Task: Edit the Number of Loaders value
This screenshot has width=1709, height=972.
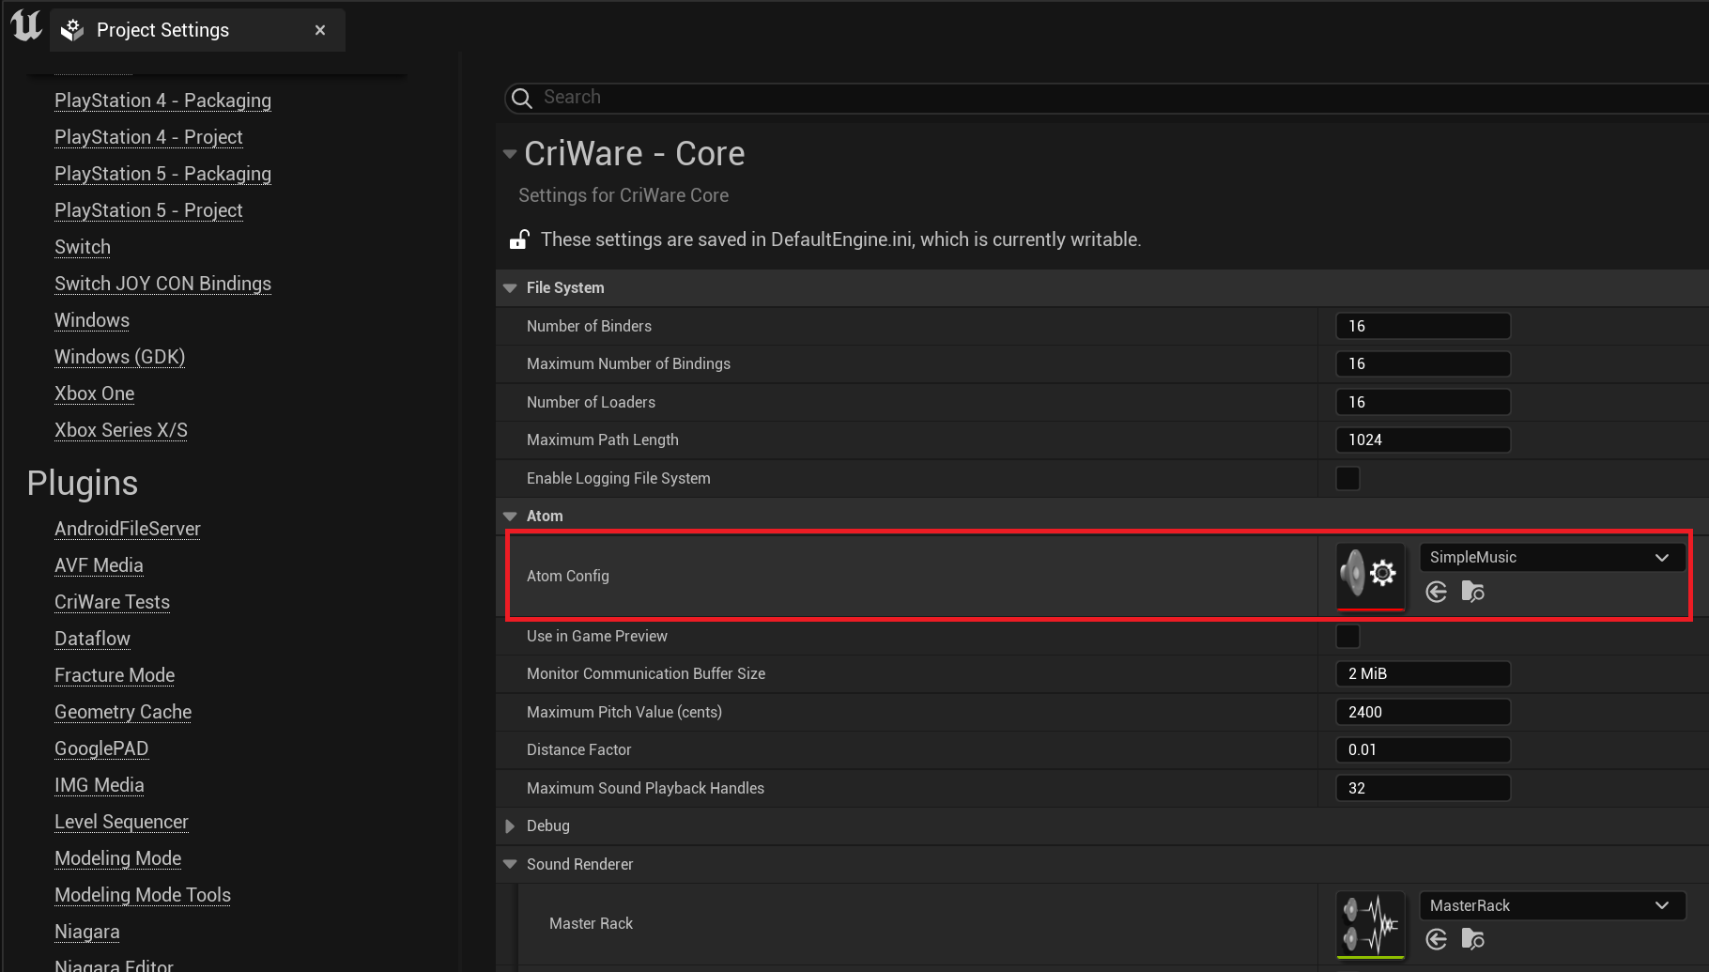Action: 1423,402
